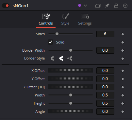Click the Angle thumbwheel
The width and height of the screenshot is (132, 120).
click(x=71, y=111)
